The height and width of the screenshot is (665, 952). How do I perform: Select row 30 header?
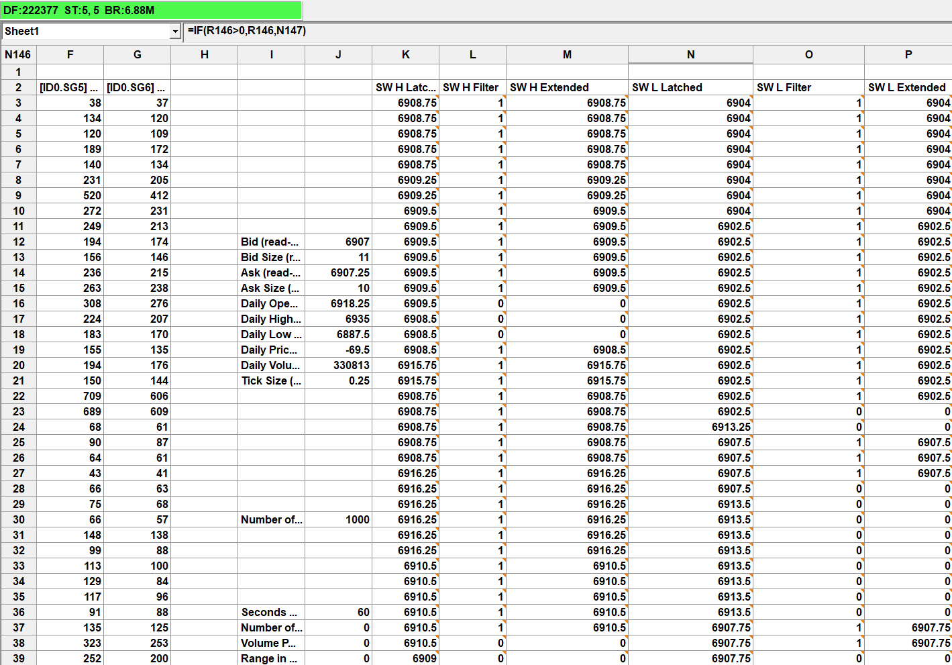[x=18, y=519]
